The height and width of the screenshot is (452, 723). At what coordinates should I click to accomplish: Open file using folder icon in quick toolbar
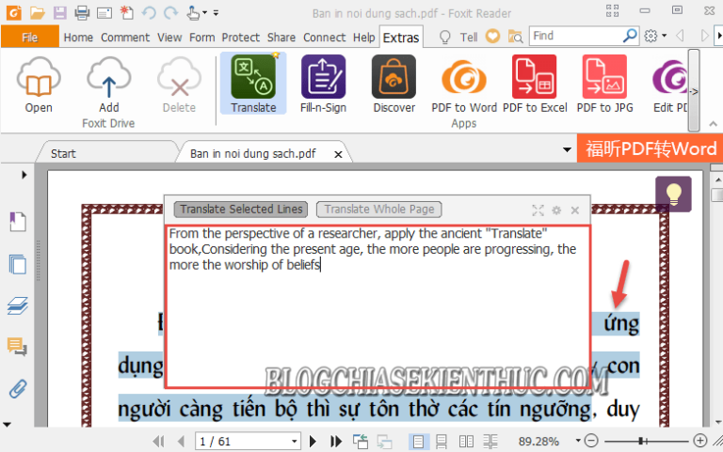coord(38,13)
